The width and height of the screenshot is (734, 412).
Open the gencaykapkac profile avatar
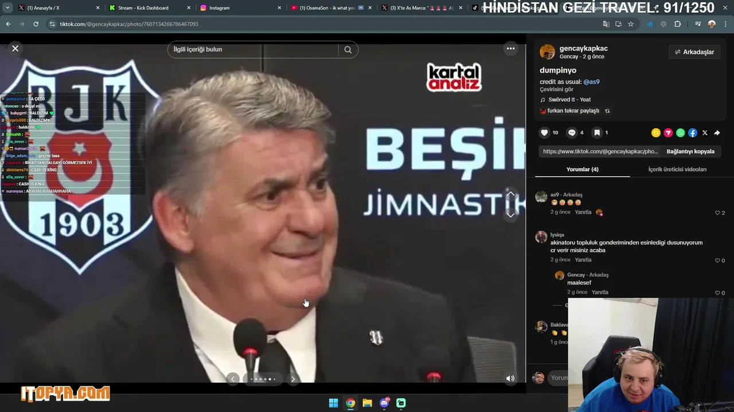(x=547, y=52)
